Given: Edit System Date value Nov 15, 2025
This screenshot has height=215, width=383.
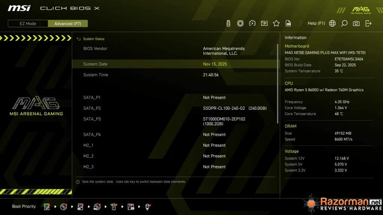Looking at the screenshot, I should [215, 64].
